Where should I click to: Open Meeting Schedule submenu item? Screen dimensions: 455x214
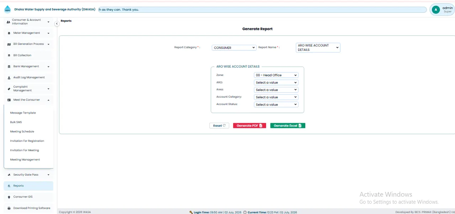[x=22, y=132]
